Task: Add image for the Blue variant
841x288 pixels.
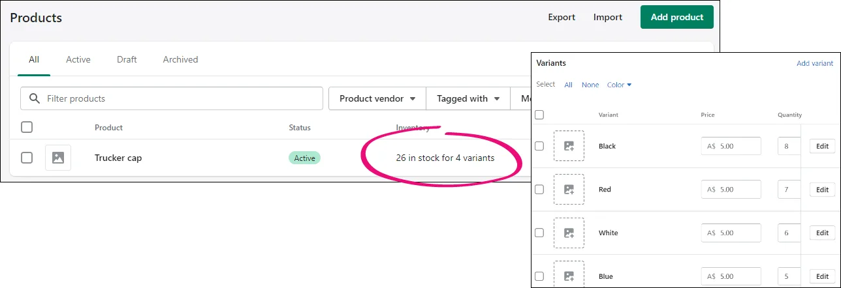Action: (x=569, y=276)
